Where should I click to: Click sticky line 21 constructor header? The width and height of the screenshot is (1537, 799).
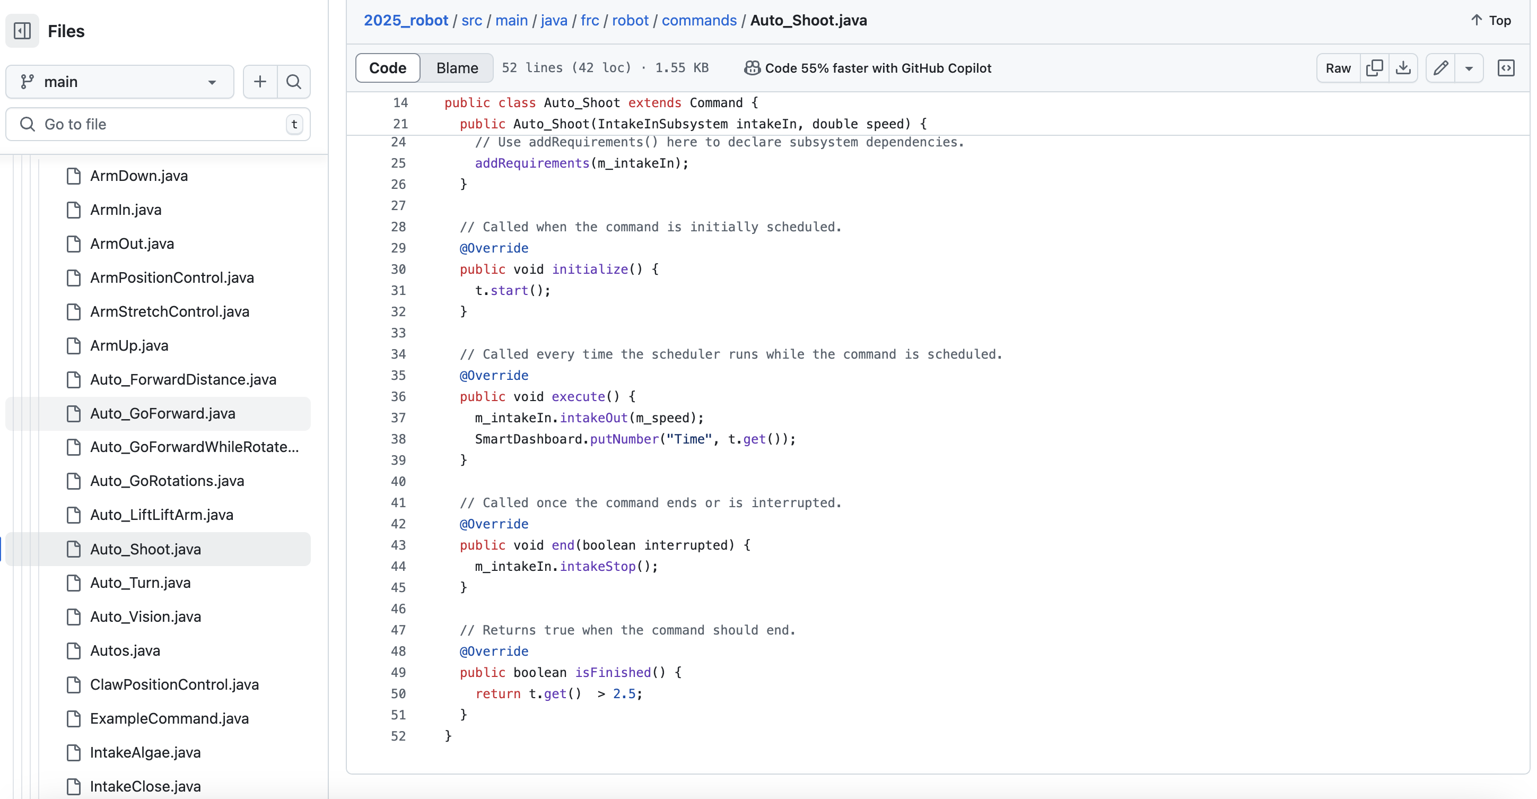(x=693, y=124)
